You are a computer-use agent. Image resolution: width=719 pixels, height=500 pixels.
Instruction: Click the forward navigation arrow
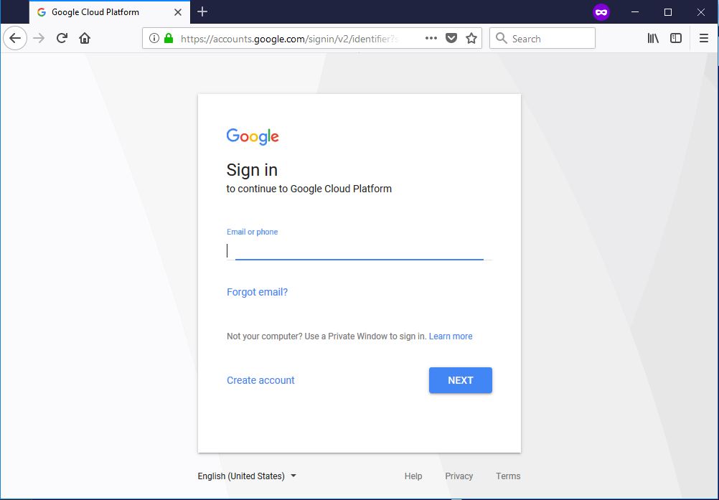click(x=39, y=38)
